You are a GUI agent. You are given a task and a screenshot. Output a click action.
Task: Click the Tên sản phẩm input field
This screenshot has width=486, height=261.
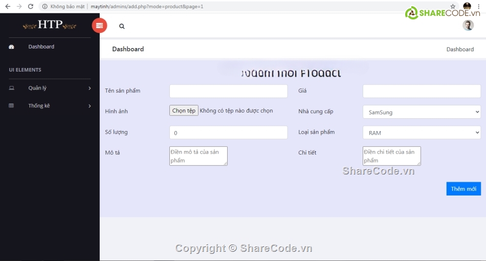229,91
